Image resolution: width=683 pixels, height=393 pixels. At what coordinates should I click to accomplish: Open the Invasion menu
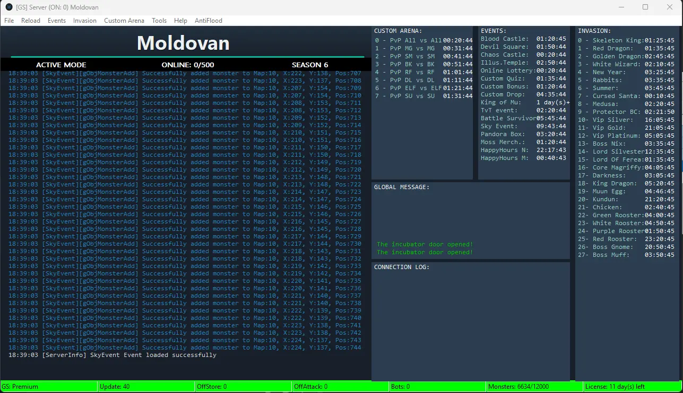(x=85, y=21)
